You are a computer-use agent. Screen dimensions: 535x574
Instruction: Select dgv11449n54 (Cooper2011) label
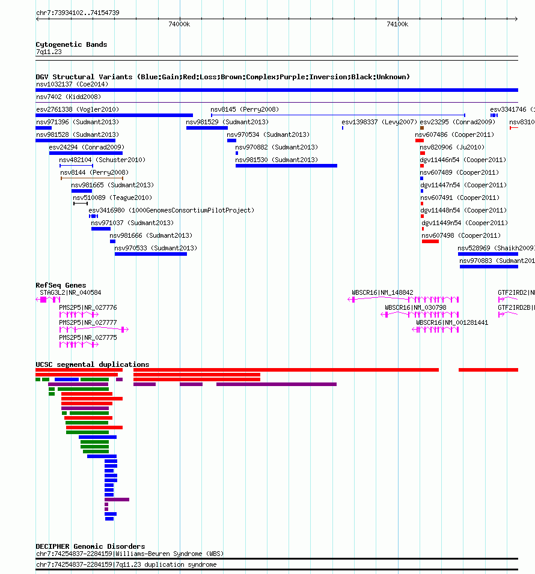tap(465, 223)
